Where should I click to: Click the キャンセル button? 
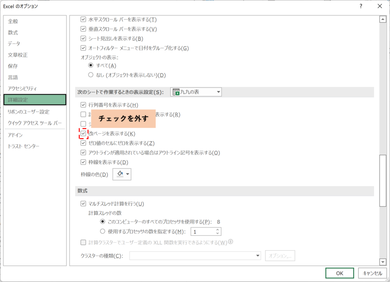[x=372, y=273]
